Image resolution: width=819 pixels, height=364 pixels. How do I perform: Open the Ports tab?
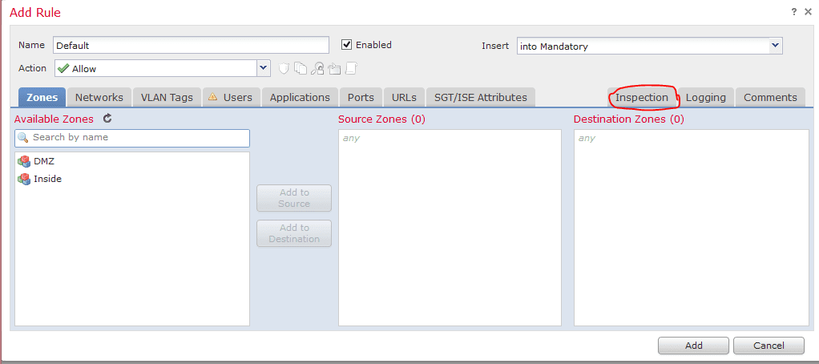361,97
